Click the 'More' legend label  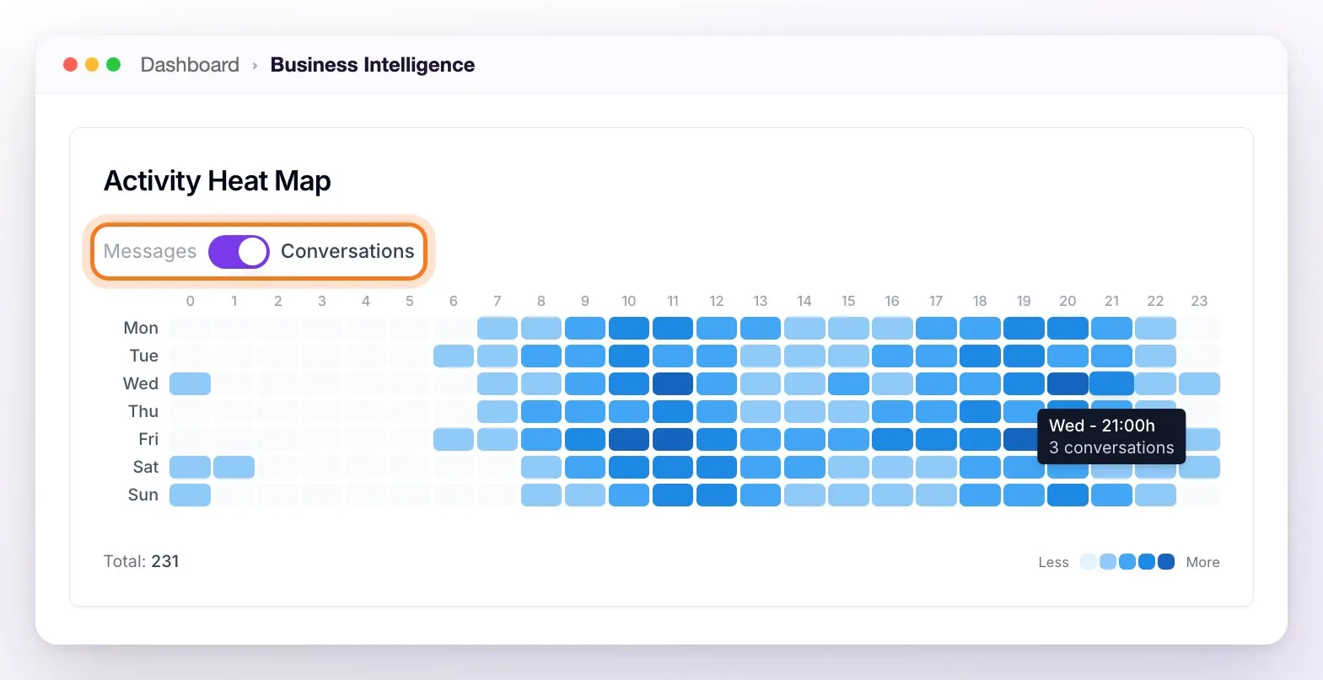tap(1202, 562)
